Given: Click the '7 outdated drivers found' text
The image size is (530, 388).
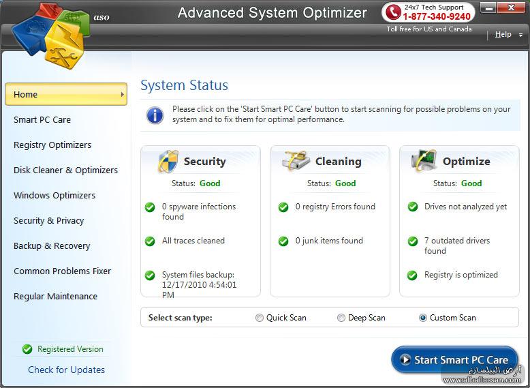Looking at the screenshot, I should [x=457, y=245].
